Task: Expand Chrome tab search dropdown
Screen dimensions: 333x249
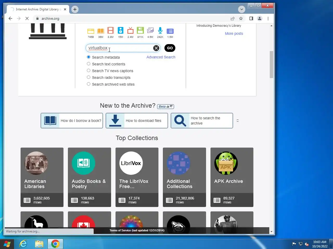Action: [242, 9]
